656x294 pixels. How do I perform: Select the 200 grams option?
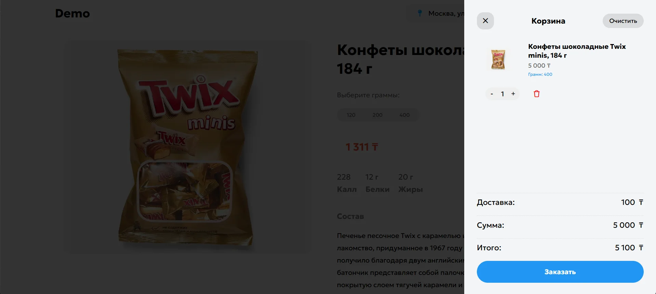tap(377, 115)
